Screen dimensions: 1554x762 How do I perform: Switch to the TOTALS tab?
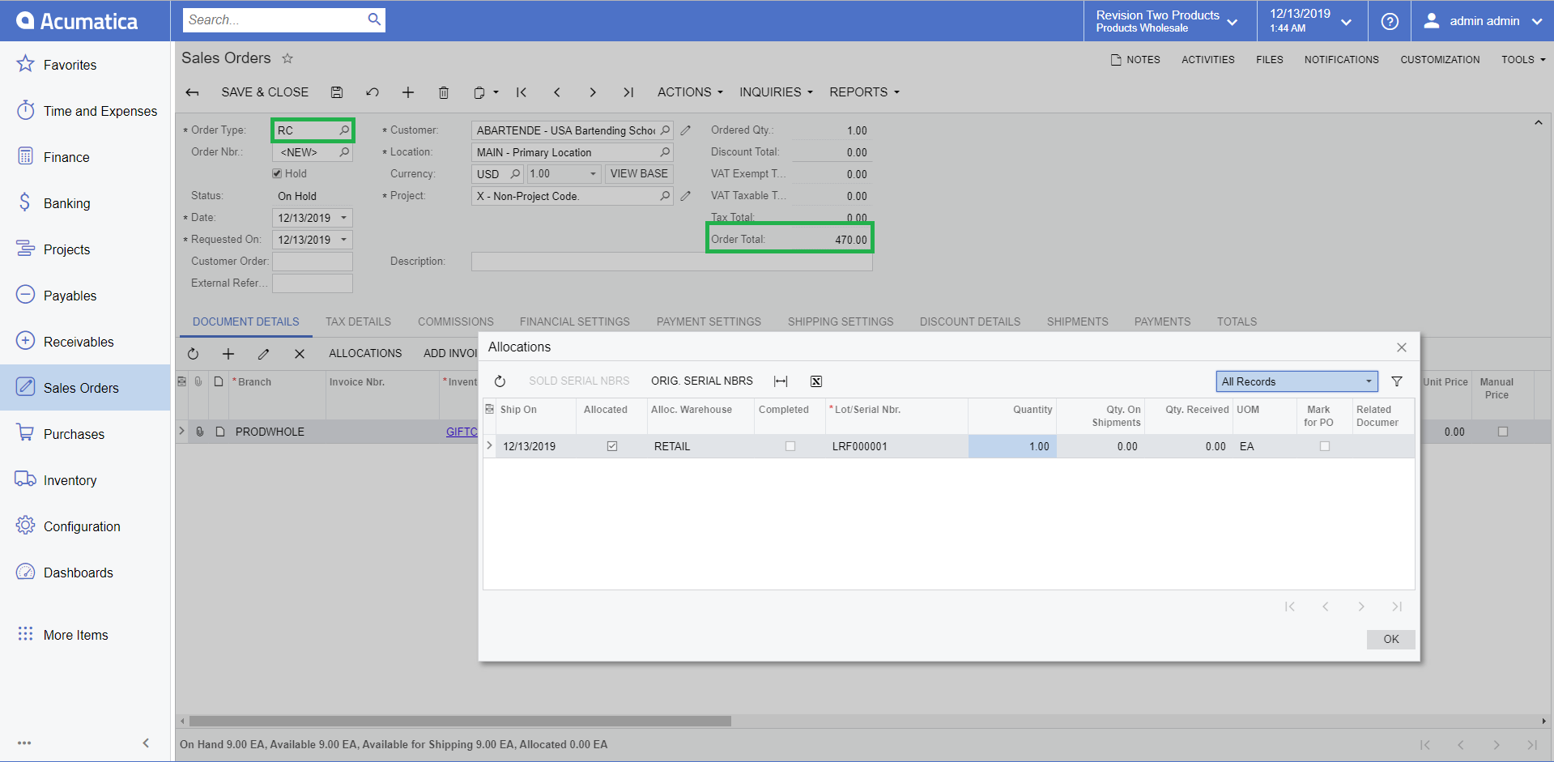click(1237, 321)
